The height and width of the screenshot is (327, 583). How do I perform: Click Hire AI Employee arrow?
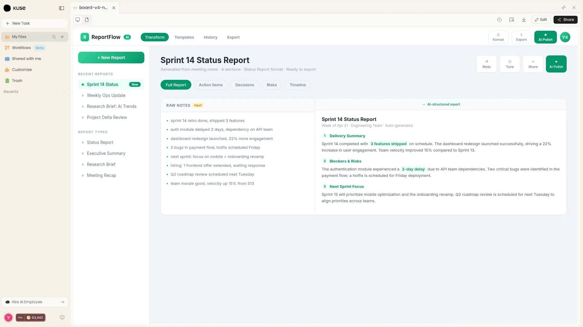tap(63, 302)
